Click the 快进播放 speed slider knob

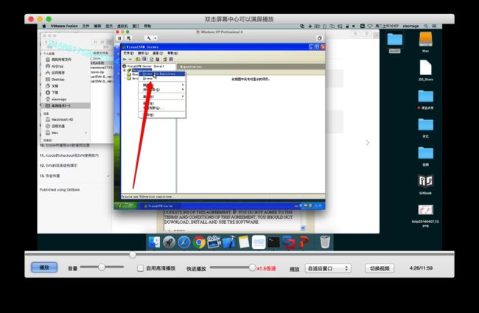pyautogui.click(x=252, y=268)
